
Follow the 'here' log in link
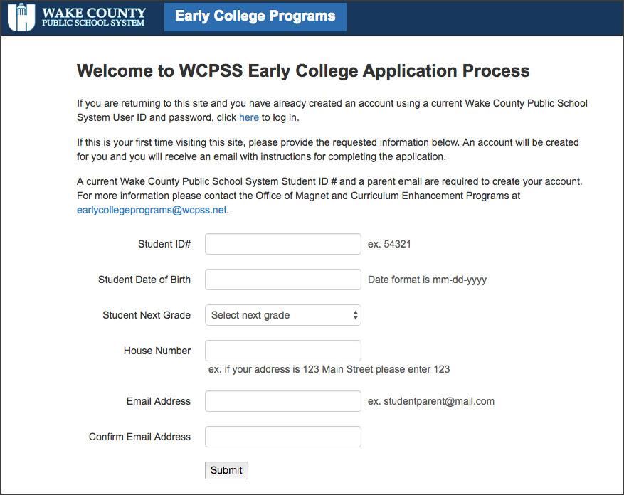249,118
